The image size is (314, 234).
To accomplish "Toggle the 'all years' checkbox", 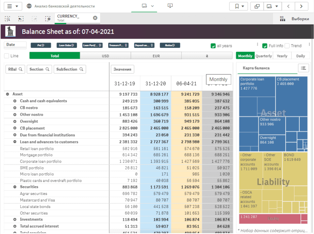I will click(x=213, y=46).
